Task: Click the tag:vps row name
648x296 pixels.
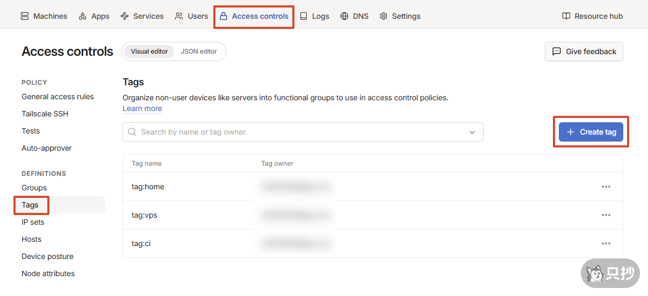Action: (145, 215)
